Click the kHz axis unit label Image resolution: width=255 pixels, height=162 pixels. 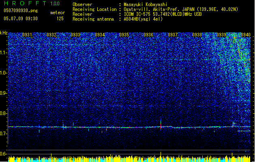coord(4,33)
